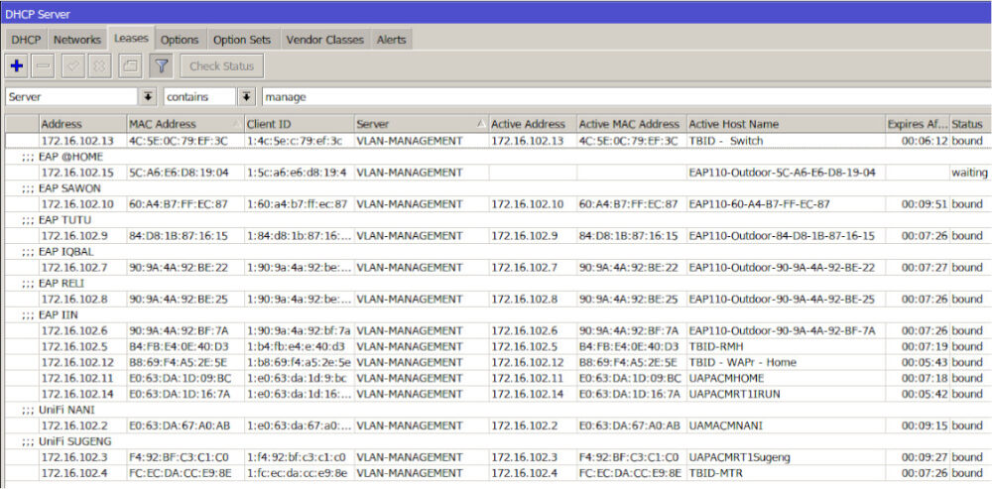
Task: Click active MAC 90:9A:4A:92:BF:7A
Action: click(x=628, y=331)
